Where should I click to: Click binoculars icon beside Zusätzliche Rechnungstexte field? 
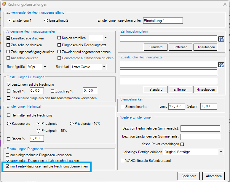(221, 65)
